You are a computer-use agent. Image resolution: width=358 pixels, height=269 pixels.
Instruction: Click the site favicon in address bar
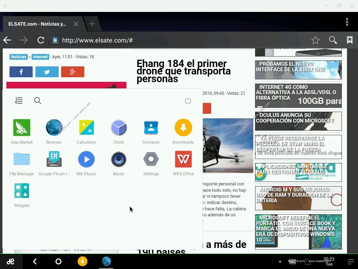55,40
